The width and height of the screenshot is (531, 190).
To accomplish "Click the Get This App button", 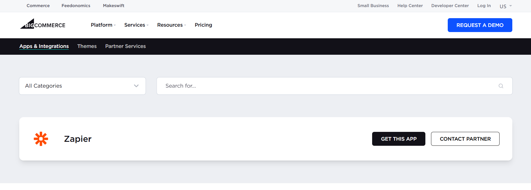I will 398,139.
